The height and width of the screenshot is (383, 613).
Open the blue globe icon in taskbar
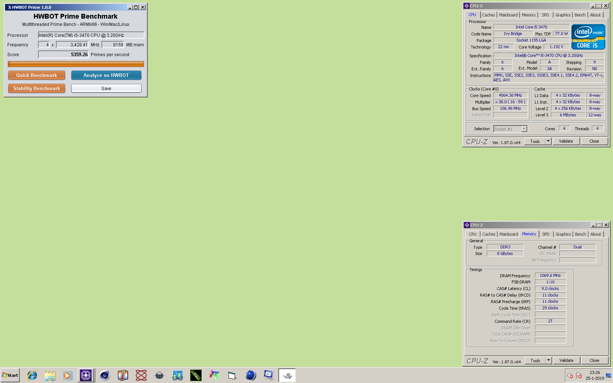(x=251, y=375)
